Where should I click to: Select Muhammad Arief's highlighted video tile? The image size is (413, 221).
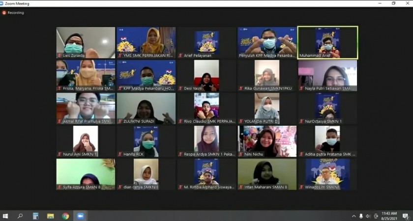[327, 42]
